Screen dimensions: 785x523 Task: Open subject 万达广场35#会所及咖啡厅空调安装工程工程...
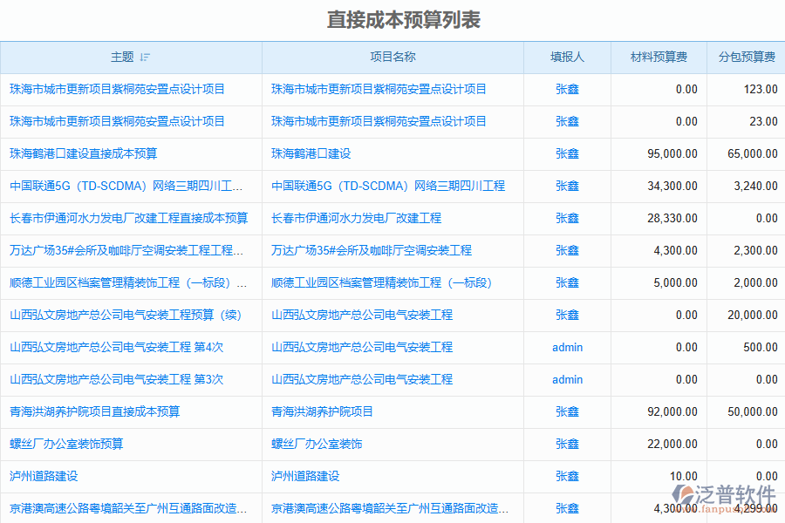pyautogui.click(x=126, y=250)
